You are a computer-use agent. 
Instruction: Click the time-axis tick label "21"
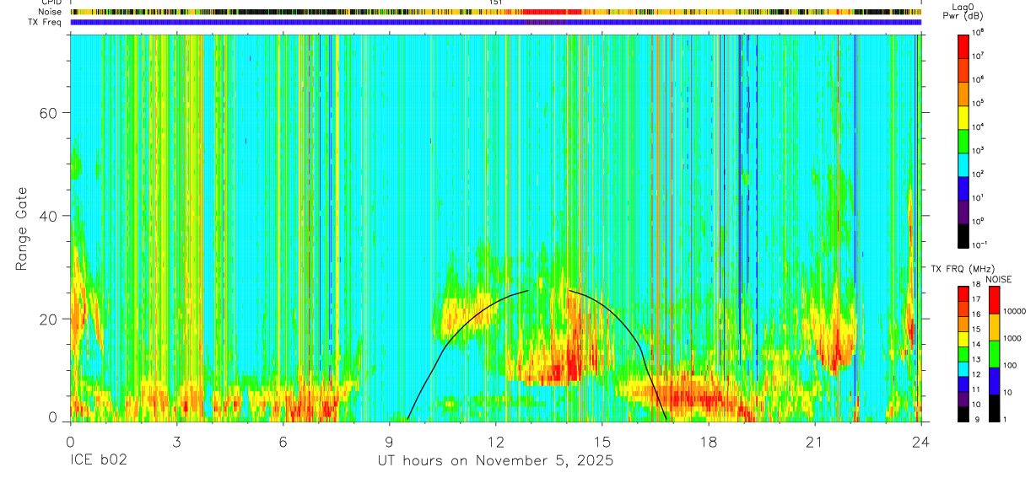click(x=815, y=443)
